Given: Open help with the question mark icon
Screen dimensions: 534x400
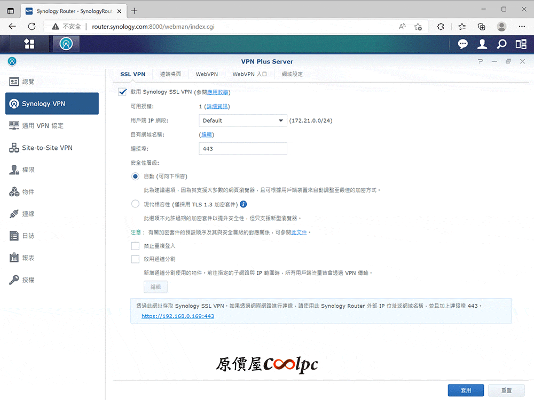Looking at the screenshot, I should pos(480,61).
